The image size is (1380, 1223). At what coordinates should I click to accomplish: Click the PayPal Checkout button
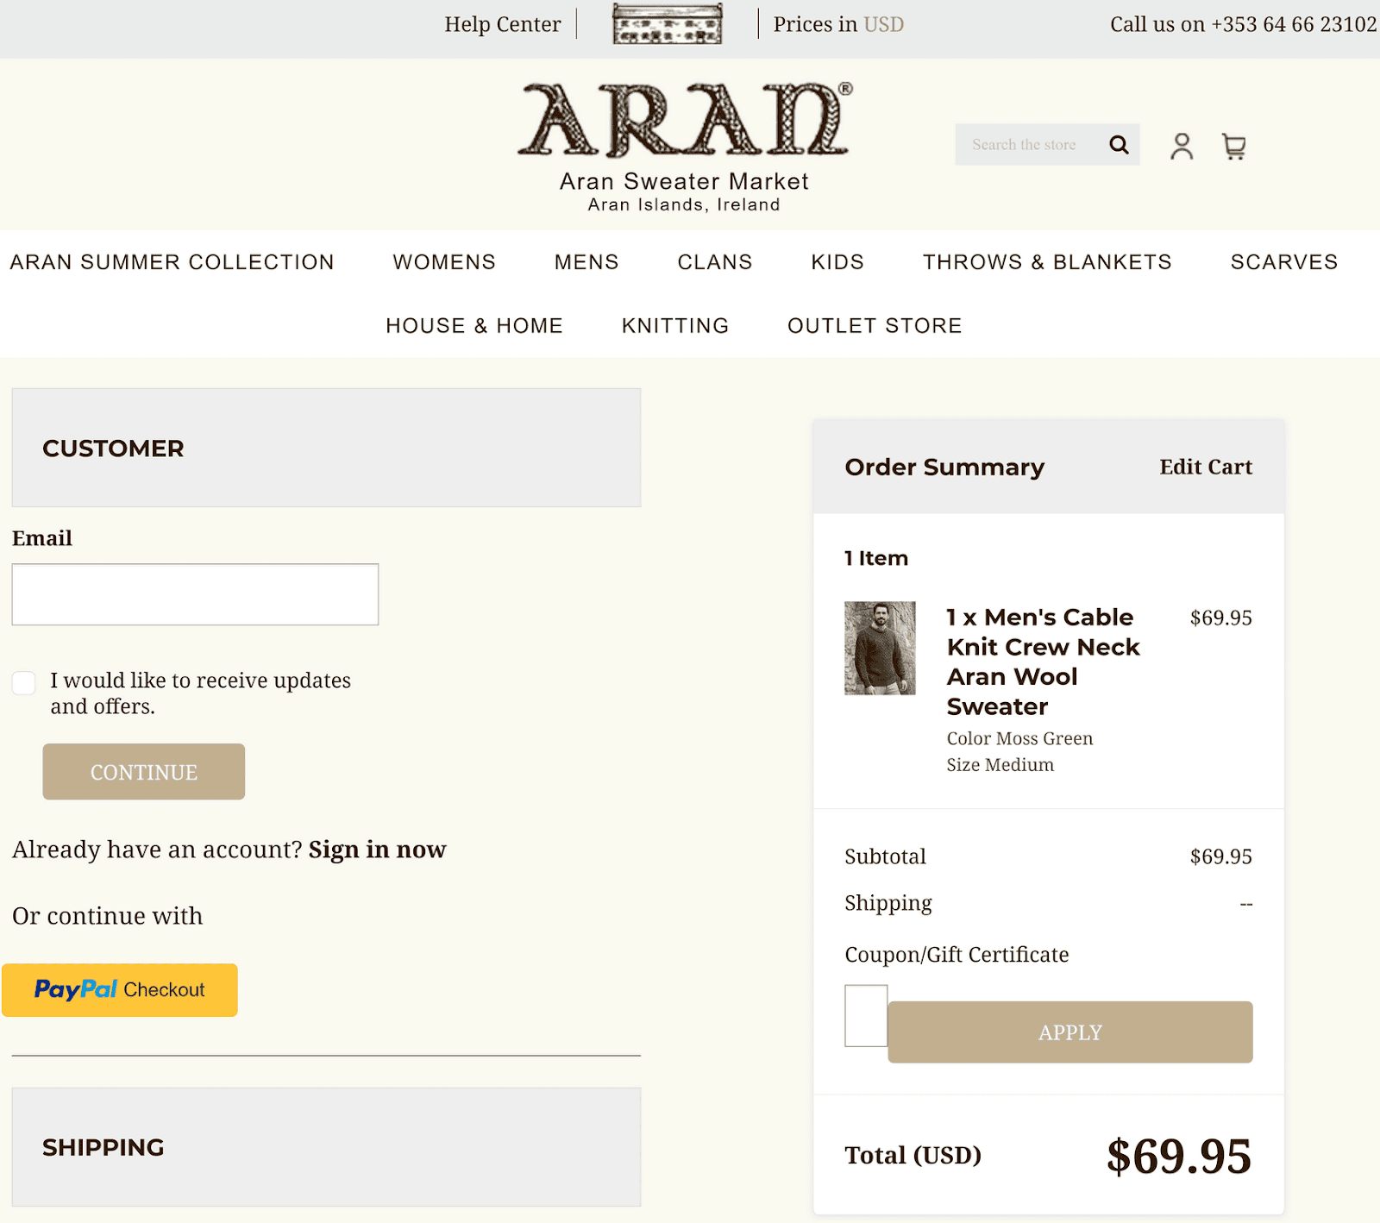tap(120, 990)
